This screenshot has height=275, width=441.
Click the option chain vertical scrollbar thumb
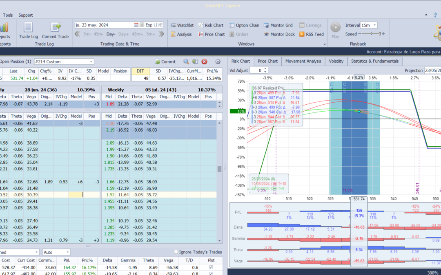(x=219, y=169)
